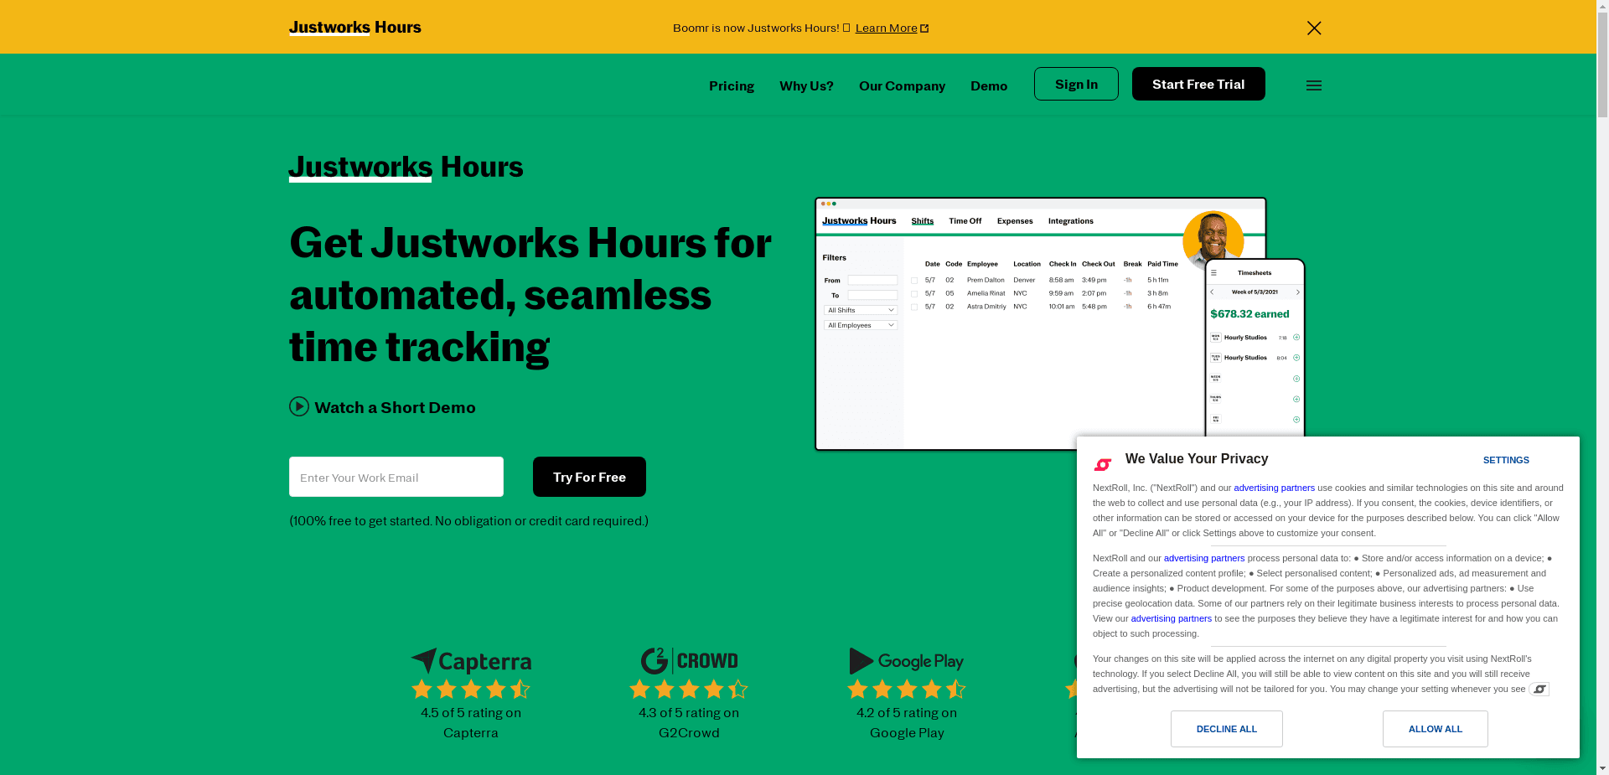Advance to next week with the right chevron
The height and width of the screenshot is (775, 1609).
[x=1297, y=292]
